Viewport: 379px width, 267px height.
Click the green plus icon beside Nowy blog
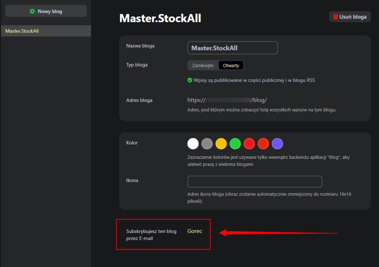[x=33, y=12]
